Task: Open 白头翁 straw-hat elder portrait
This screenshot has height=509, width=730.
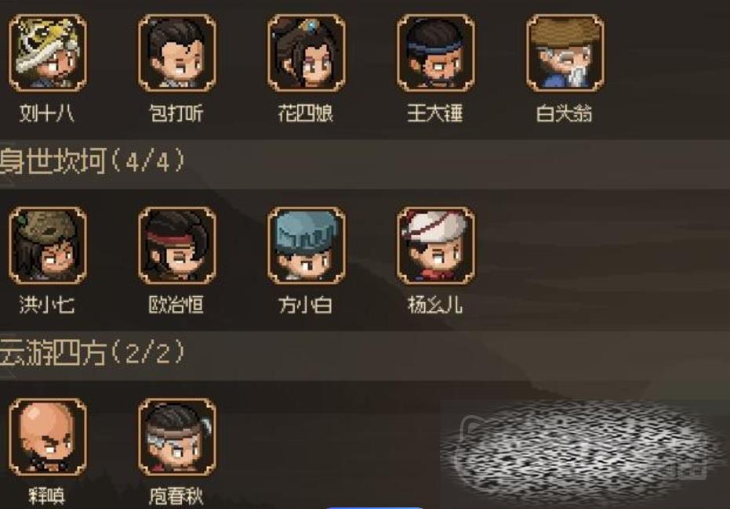Action: click(565, 52)
